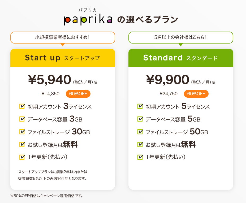Viewport: 246px width, 203px height.
Task: Click the green checkmark beside 5 licenses
Action: point(140,106)
